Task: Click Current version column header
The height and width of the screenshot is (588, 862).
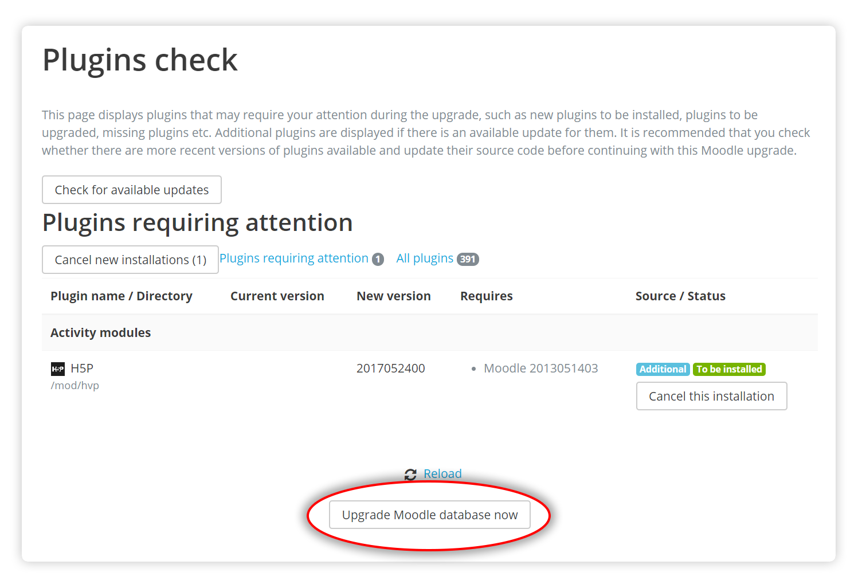Action: (277, 296)
